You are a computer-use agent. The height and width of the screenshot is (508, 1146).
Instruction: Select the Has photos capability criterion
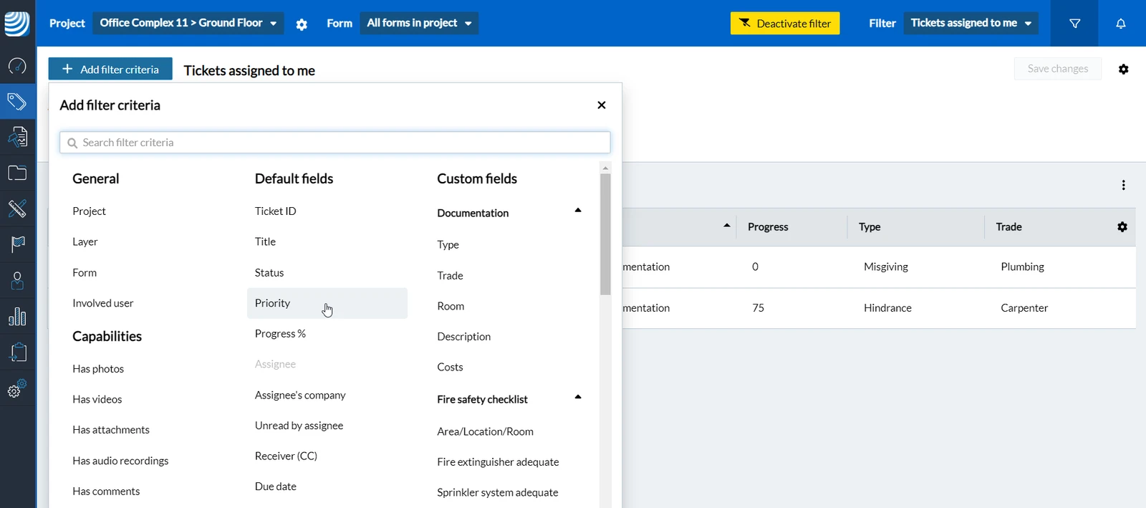(98, 369)
